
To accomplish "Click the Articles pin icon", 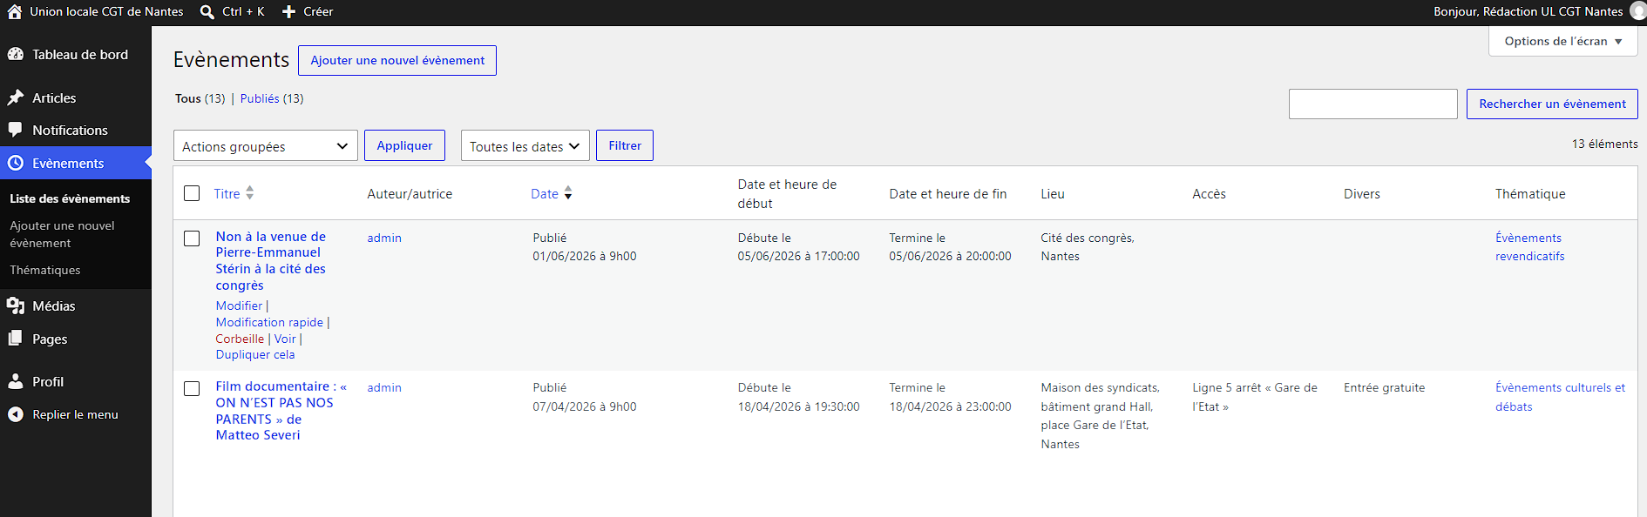I will [x=16, y=97].
